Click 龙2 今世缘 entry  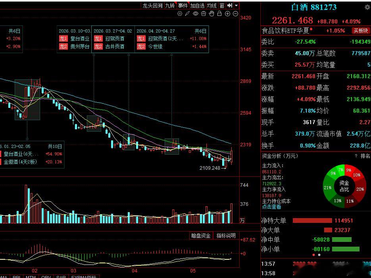pyautogui.click(x=150, y=46)
